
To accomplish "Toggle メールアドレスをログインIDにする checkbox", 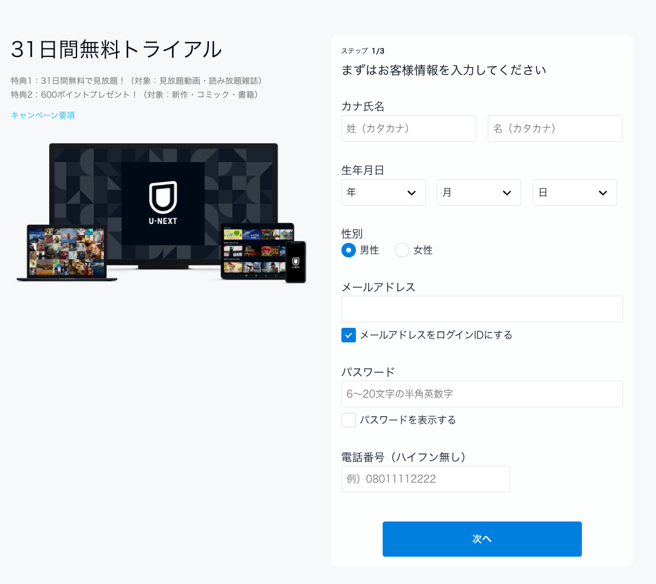I will [349, 335].
